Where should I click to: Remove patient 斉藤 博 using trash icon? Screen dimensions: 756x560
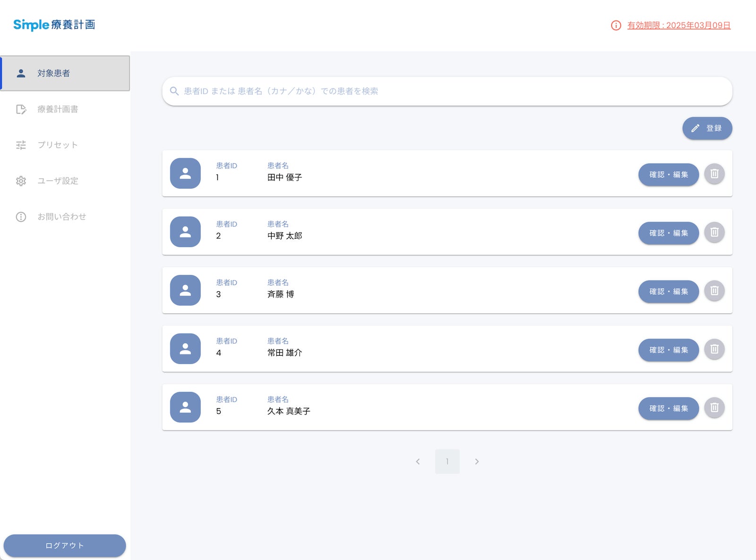pyautogui.click(x=714, y=290)
